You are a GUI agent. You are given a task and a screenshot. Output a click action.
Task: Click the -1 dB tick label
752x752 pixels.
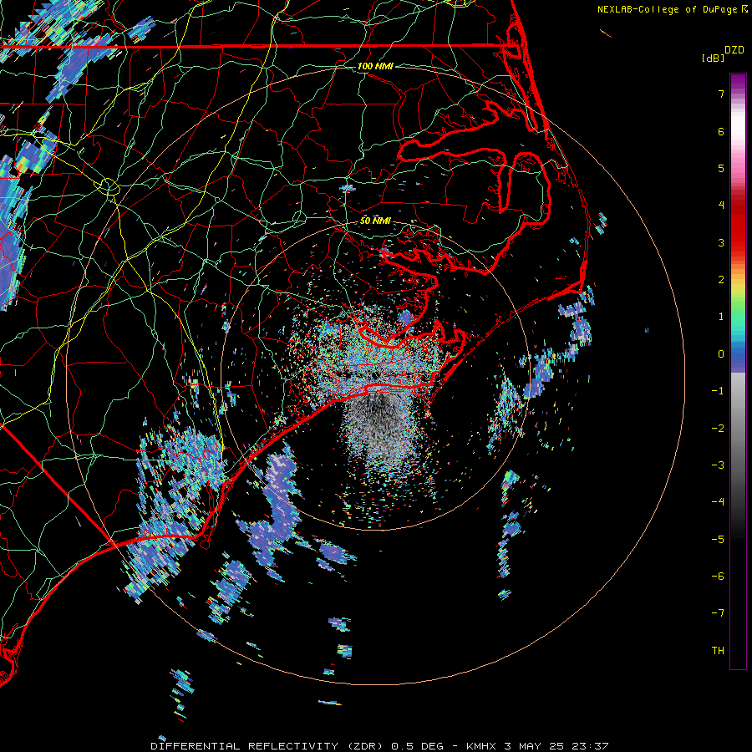click(718, 391)
